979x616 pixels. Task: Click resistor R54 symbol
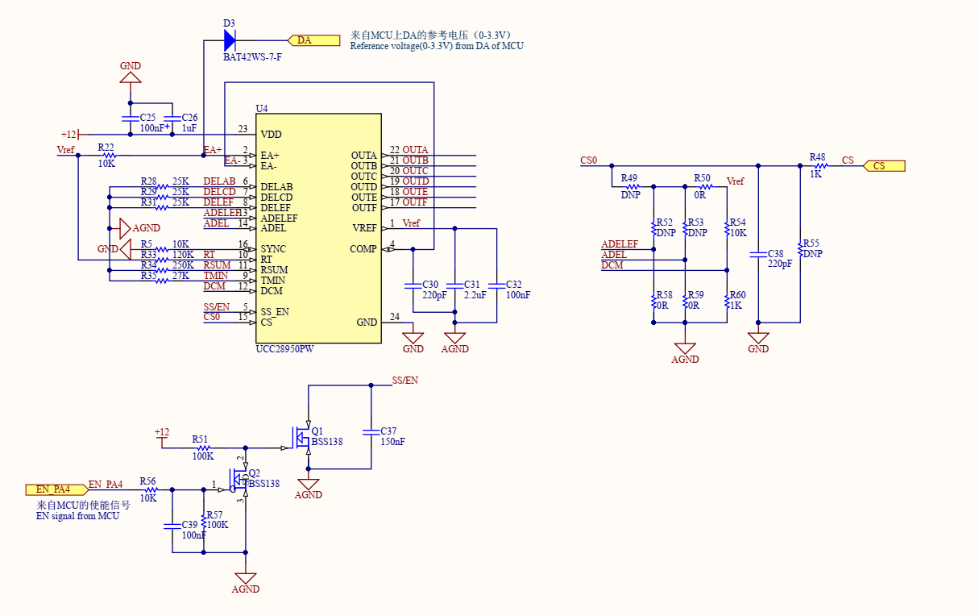coord(727,228)
